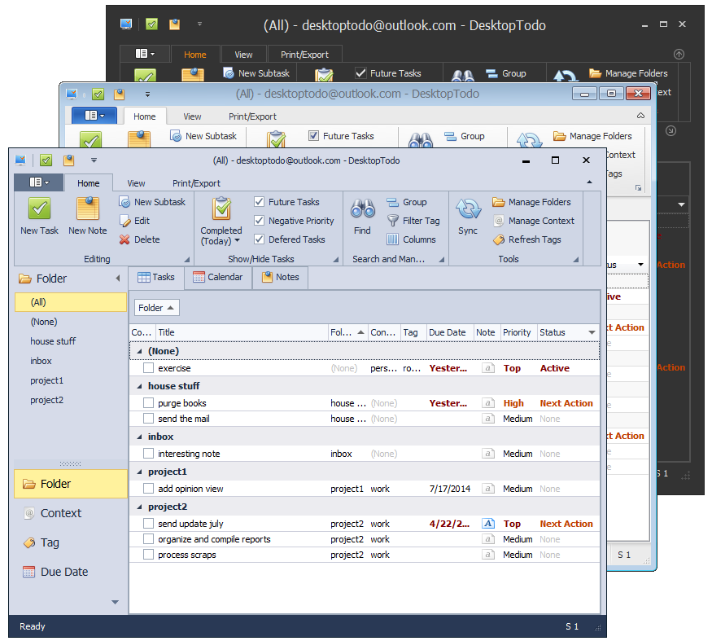Click Group in the dark back window

point(506,73)
